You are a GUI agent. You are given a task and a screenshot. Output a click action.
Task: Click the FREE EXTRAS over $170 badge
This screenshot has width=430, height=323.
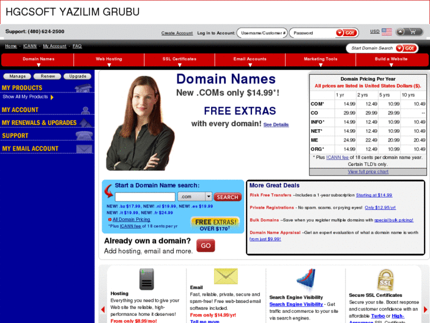(x=215, y=224)
